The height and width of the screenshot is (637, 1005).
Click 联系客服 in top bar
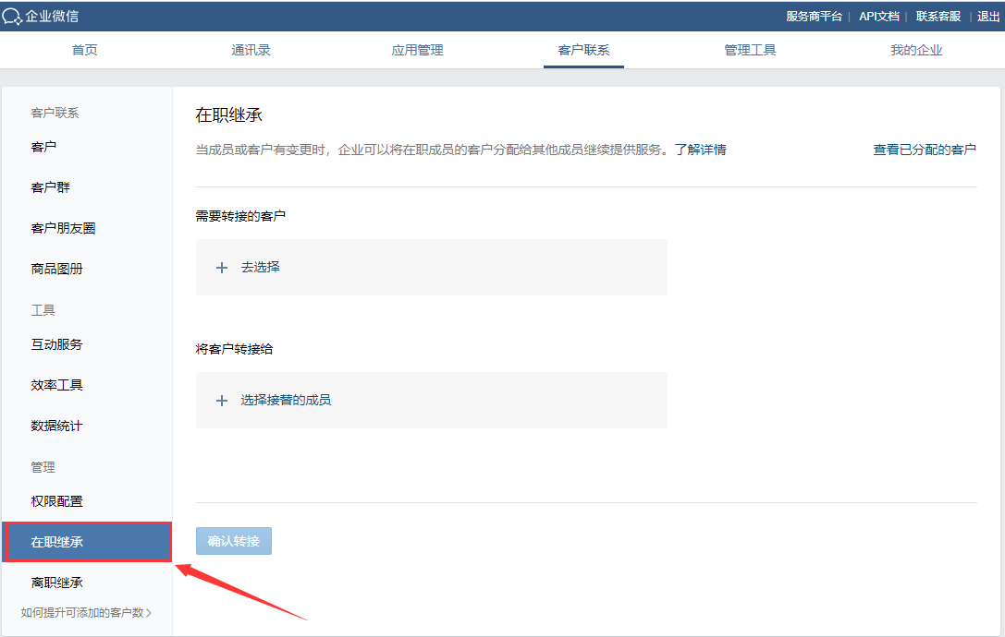[x=938, y=17]
